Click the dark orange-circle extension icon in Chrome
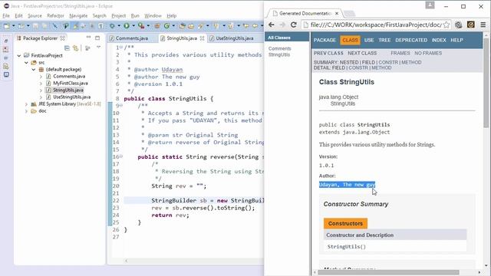The image size is (491, 276). pos(470,25)
